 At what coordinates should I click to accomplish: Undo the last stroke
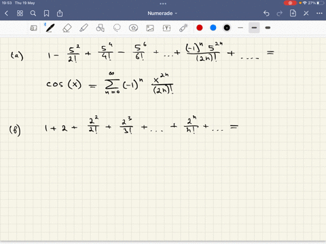tap(266, 14)
